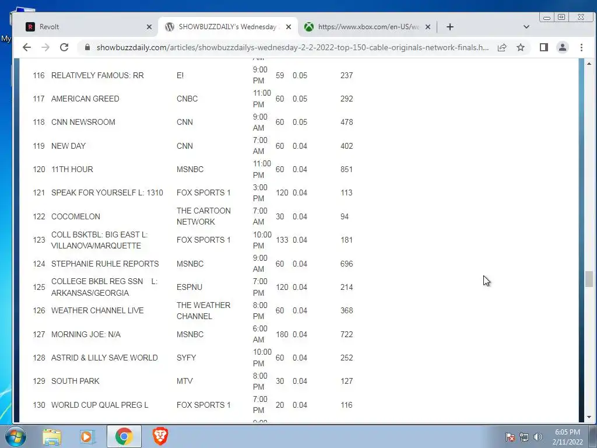
Task: Click the text SPEAK FOR YOURSELF L: 1310
Action: pyautogui.click(x=107, y=192)
